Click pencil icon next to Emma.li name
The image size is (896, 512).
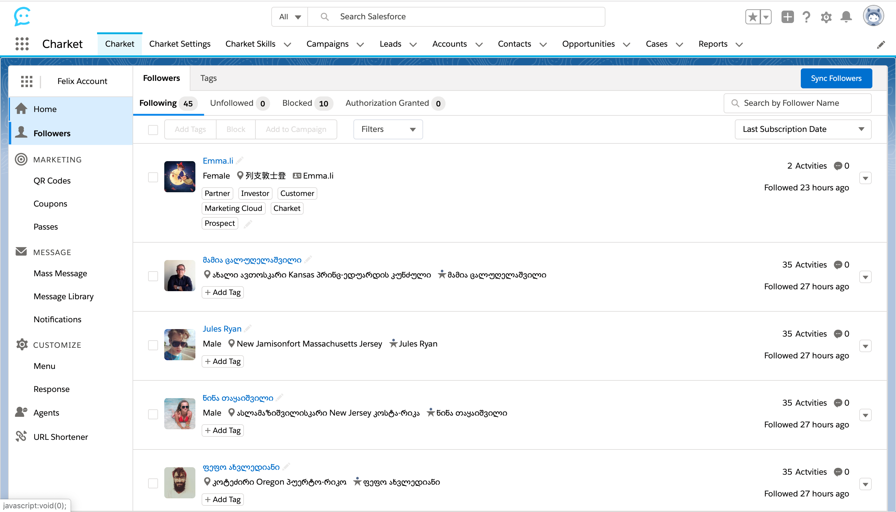pos(240,161)
